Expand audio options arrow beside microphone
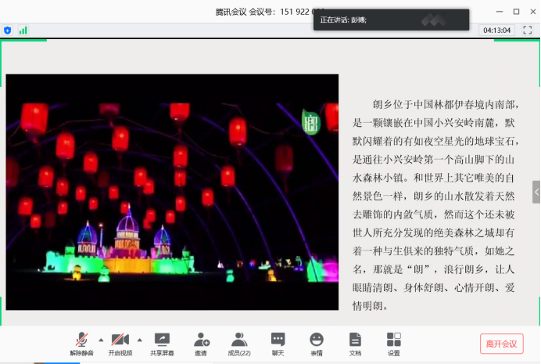The width and height of the screenshot is (541, 364). tap(101, 340)
